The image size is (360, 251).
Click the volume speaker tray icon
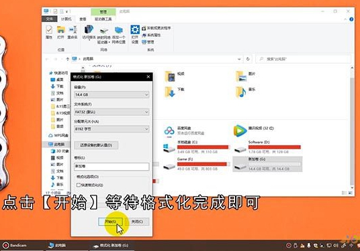tap(336, 246)
